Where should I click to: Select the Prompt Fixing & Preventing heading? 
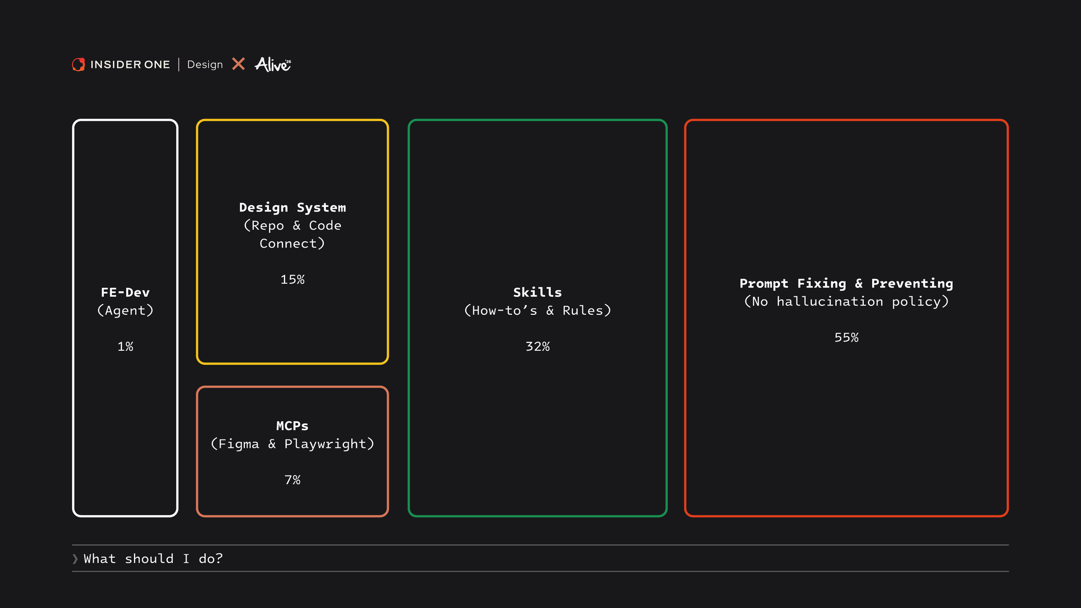[846, 284]
